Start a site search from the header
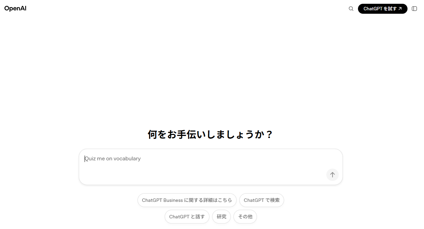 351,9
